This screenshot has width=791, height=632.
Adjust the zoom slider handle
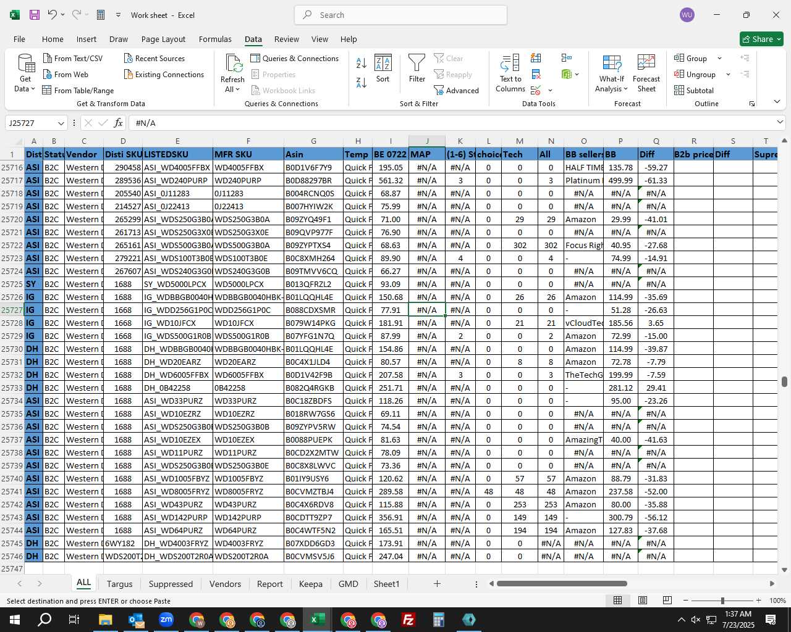[722, 601]
